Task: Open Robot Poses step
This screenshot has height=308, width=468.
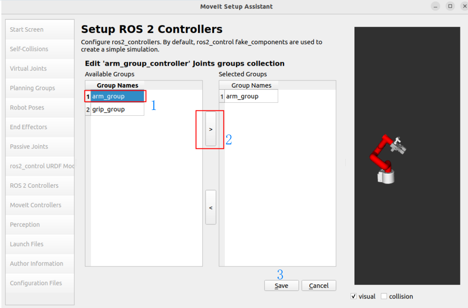Action: [40, 107]
